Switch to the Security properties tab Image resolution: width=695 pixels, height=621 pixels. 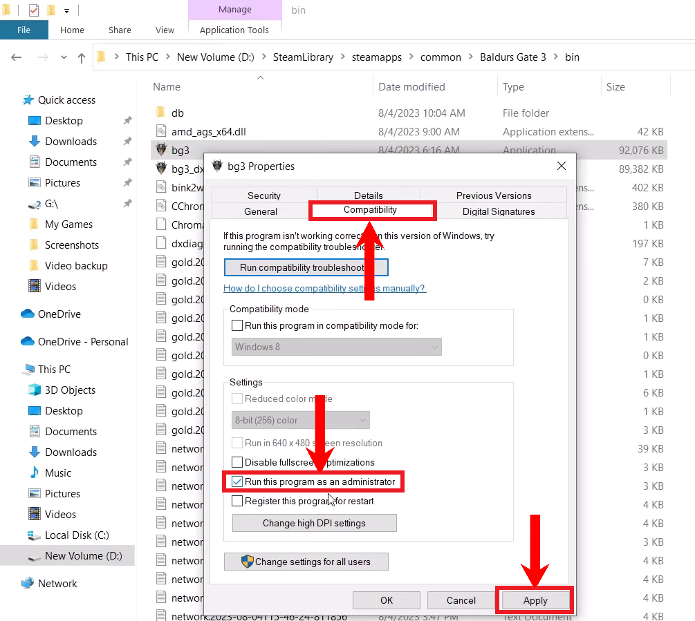click(264, 195)
